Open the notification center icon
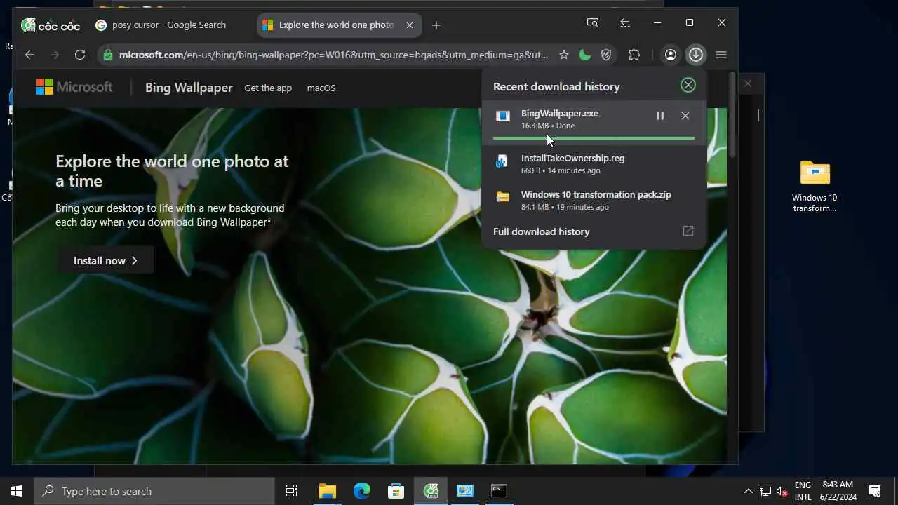Image resolution: width=898 pixels, height=505 pixels. 875,491
